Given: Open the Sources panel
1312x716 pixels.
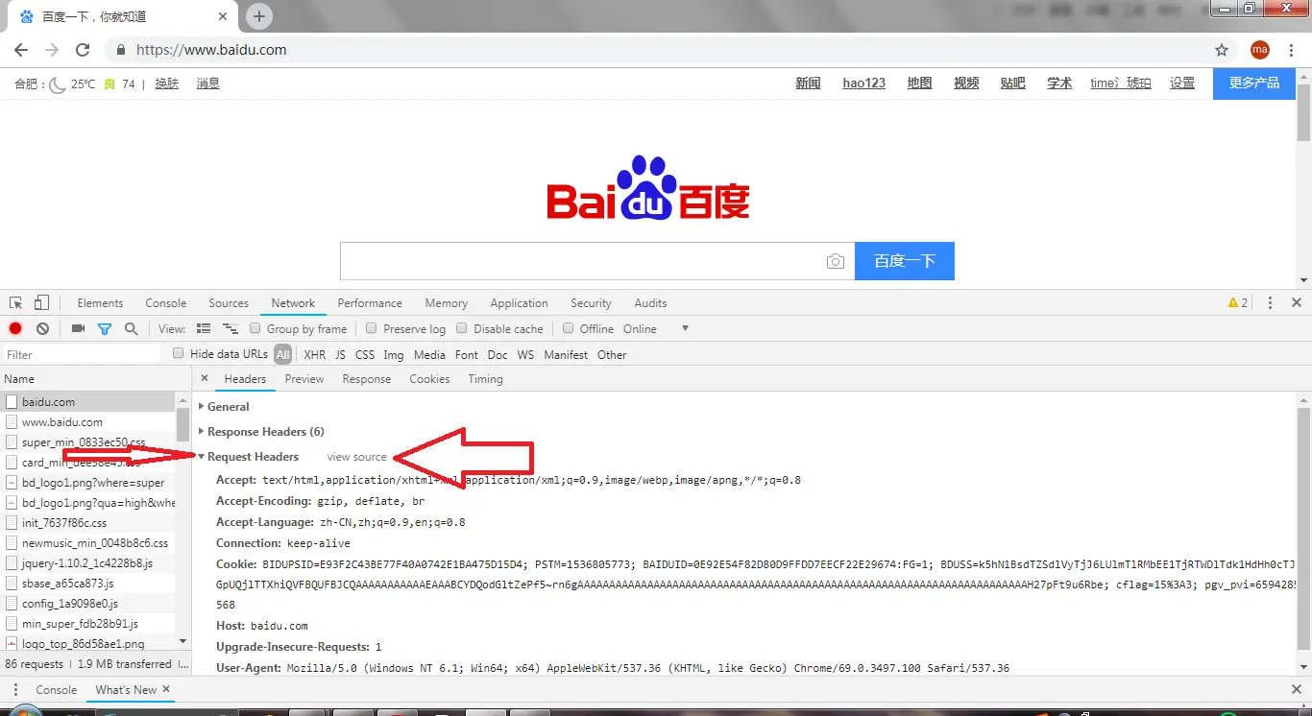Looking at the screenshot, I should [229, 303].
